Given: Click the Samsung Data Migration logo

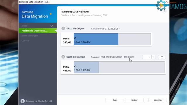Looking at the screenshot, I should tap(37, 14).
